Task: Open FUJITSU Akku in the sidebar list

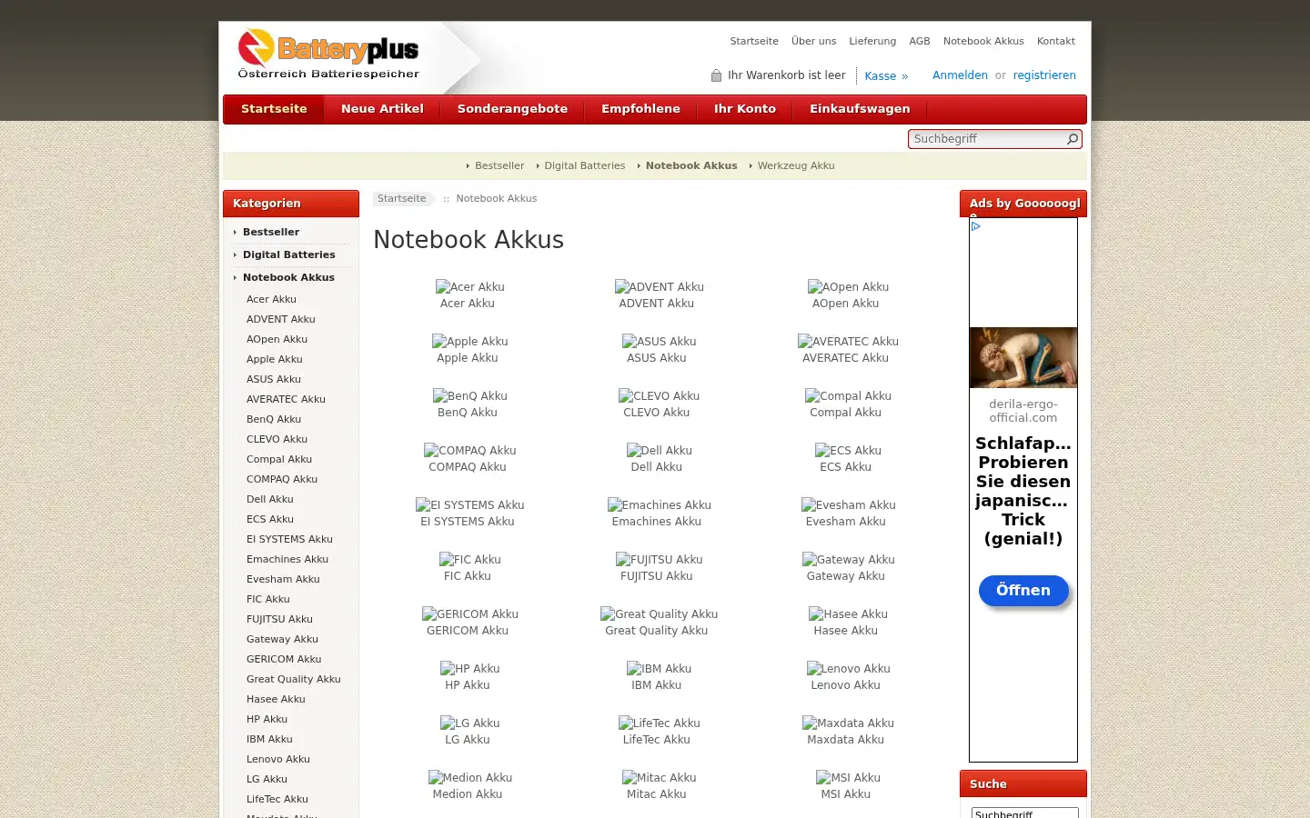Action: 279,620
